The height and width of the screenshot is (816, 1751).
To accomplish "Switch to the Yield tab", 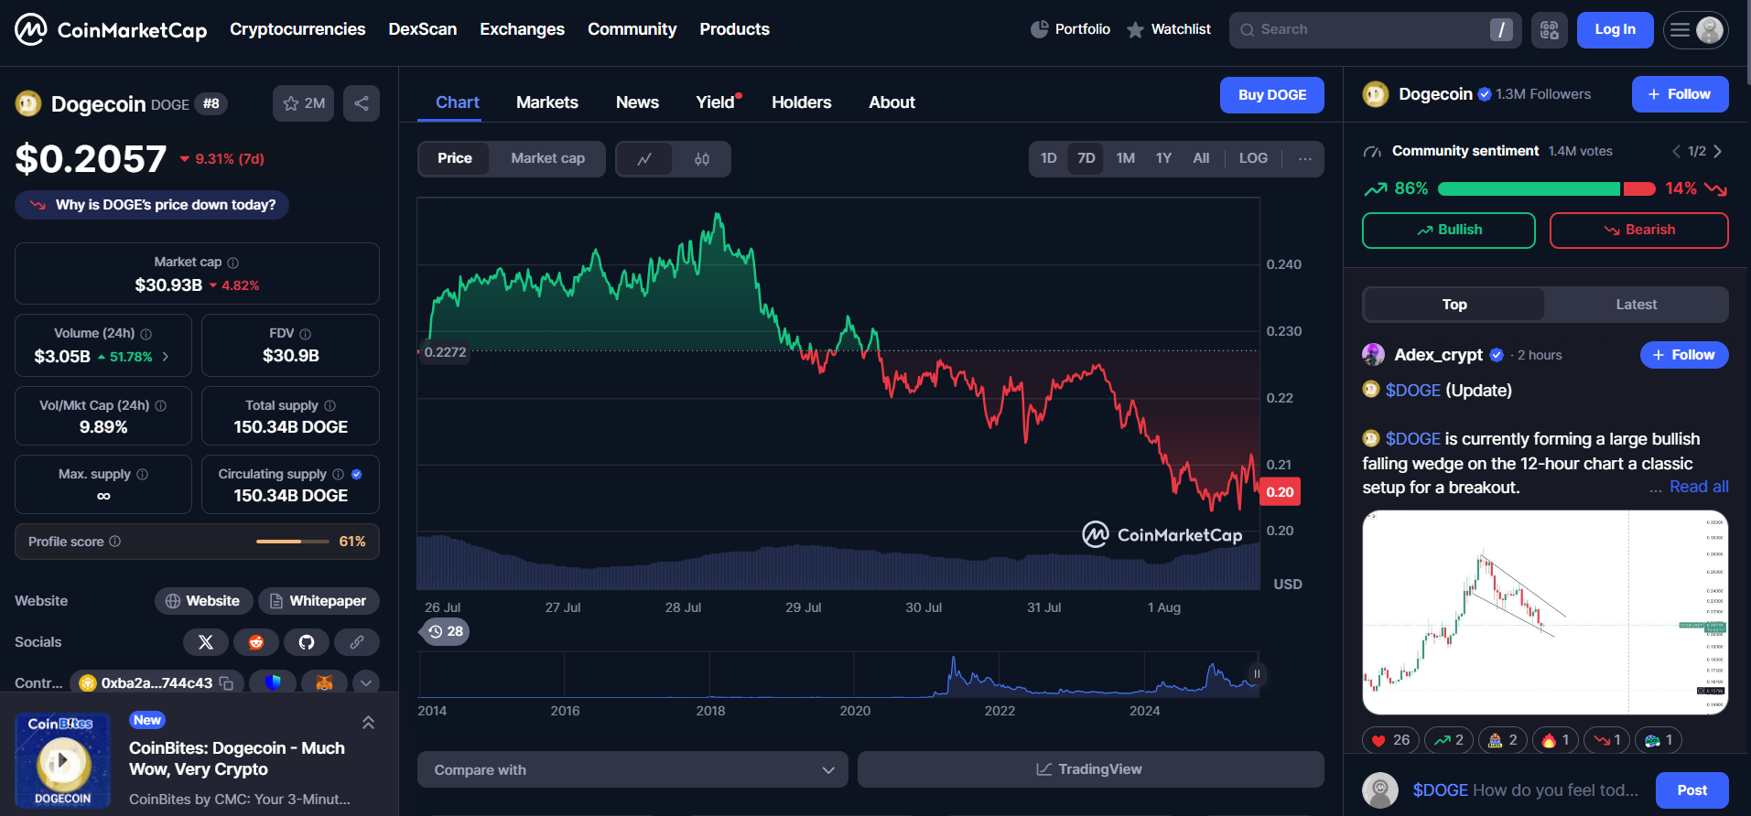I will pos(715,102).
